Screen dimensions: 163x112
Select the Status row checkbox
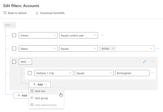[14, 49]
